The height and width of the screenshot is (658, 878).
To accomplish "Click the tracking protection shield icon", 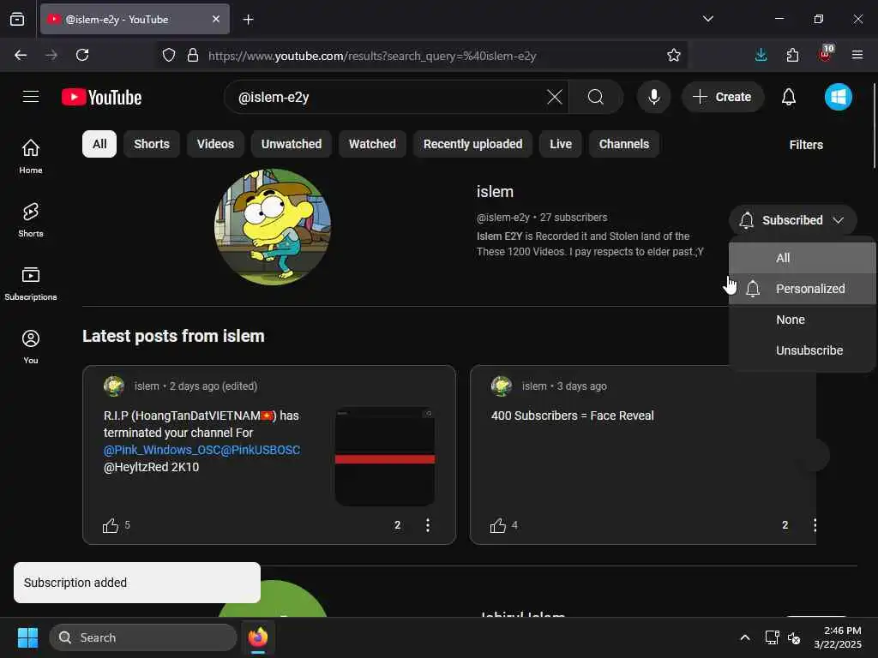I will point(169,55).
